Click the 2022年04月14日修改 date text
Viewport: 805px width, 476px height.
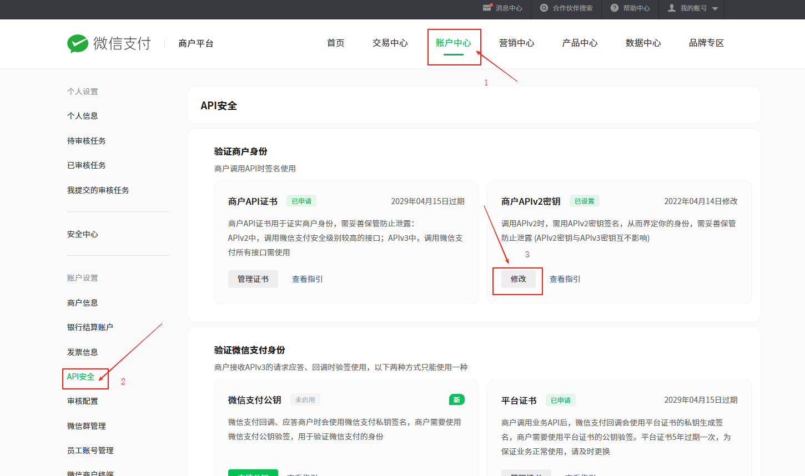coord(701,201)
